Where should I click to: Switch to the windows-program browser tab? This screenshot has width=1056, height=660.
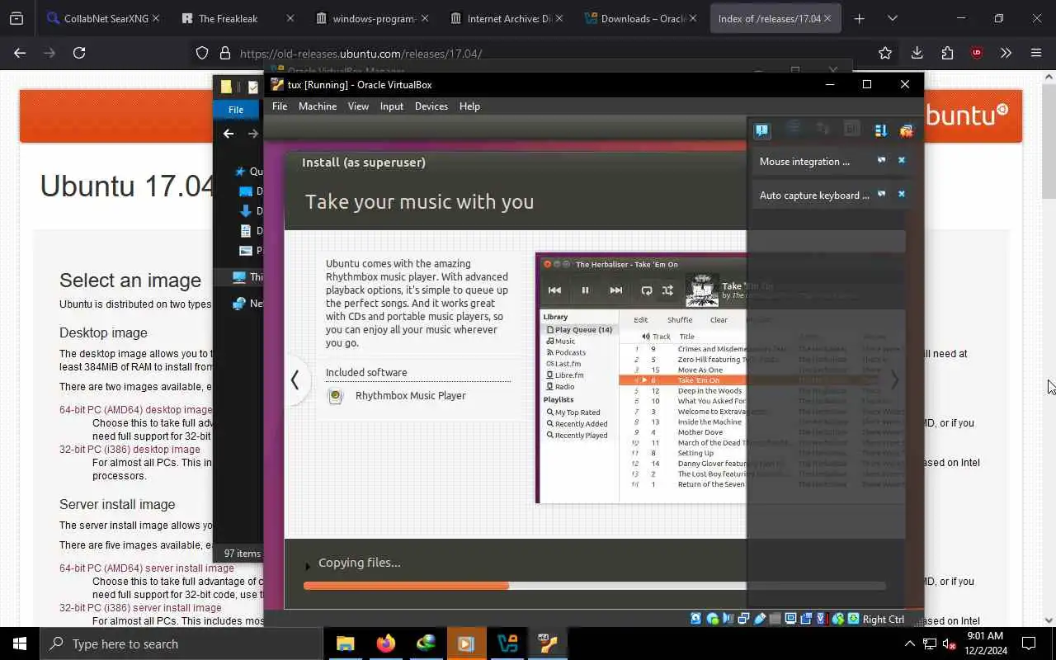pyautogui.click(x=370, y=18)
